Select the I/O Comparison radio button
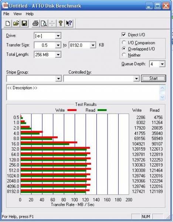The height and width of the screenshot is (222, 173). [124, 43]
